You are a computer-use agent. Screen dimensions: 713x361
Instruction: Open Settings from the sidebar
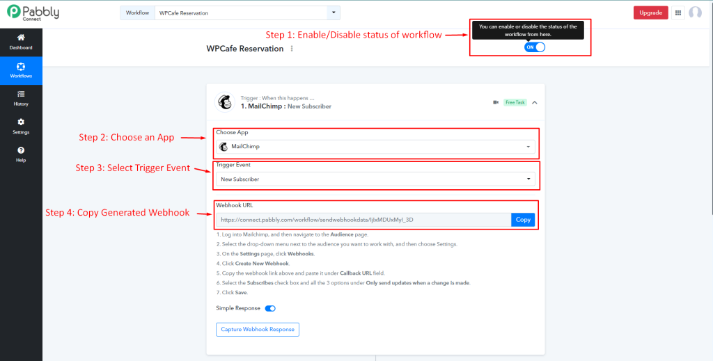[21, 127]
